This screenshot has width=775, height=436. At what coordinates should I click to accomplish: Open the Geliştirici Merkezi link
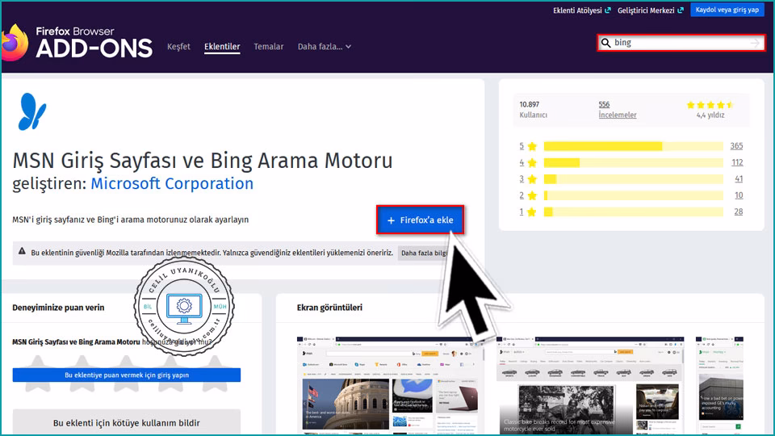(651, 10)
